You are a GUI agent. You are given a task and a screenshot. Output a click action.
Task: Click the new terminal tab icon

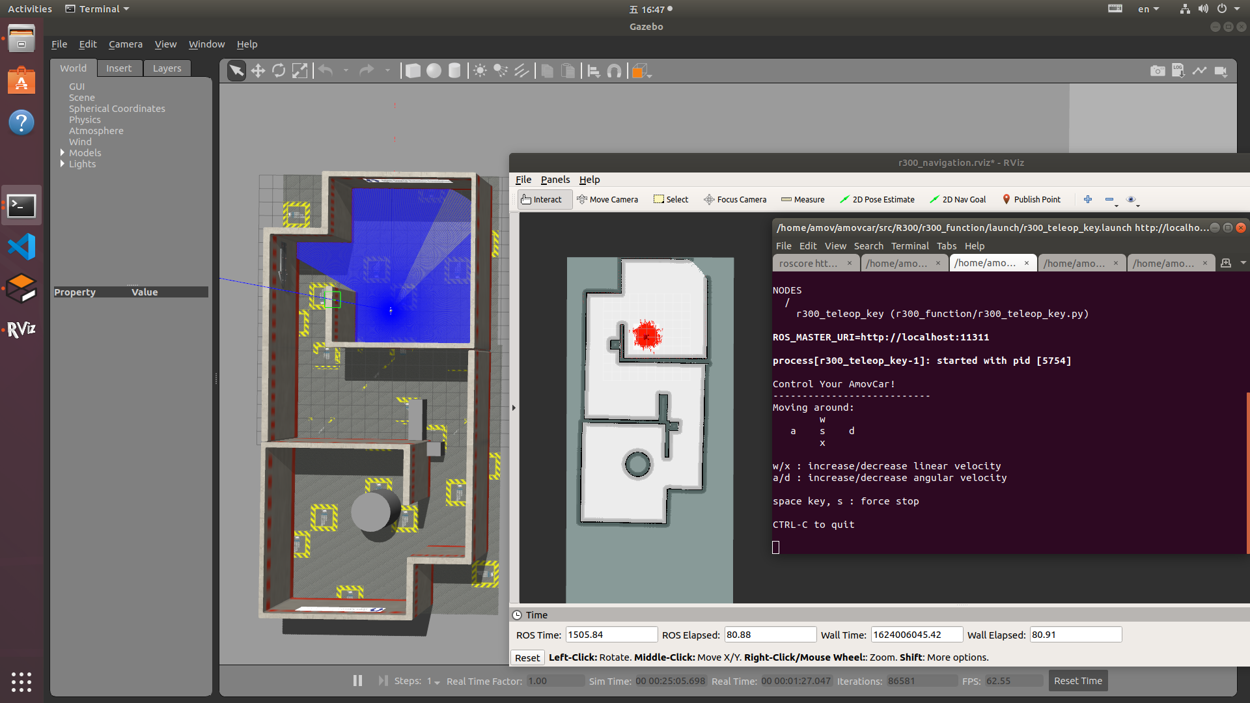click(x=1226, y=263)
